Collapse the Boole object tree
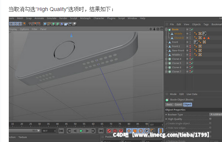222x142 pixels. 166,30
